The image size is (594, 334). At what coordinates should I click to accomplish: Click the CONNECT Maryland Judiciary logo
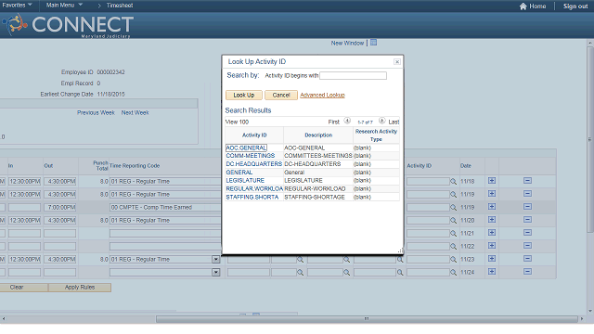pos(68,25)
